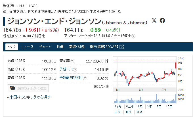Image resolution: width=193 pixels, height=117 pixels.
Task: Go to the 業績・財務 tab
Action: pos(77,47)
